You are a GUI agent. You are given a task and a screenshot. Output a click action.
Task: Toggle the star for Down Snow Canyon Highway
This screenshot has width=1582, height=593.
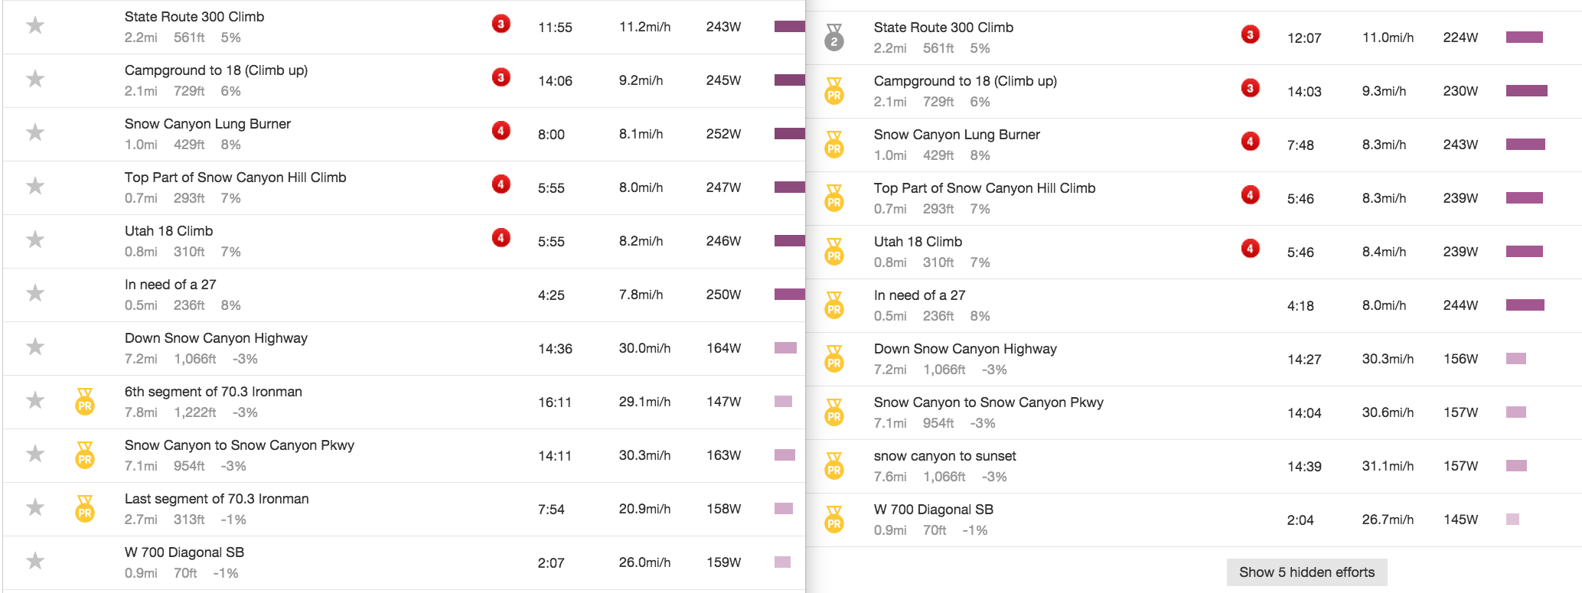tap(35, 347)
